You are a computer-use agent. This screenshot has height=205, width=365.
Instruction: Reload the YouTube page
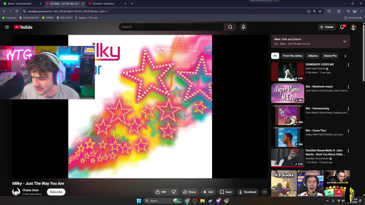pyautogui.click(x=17, y=11)
